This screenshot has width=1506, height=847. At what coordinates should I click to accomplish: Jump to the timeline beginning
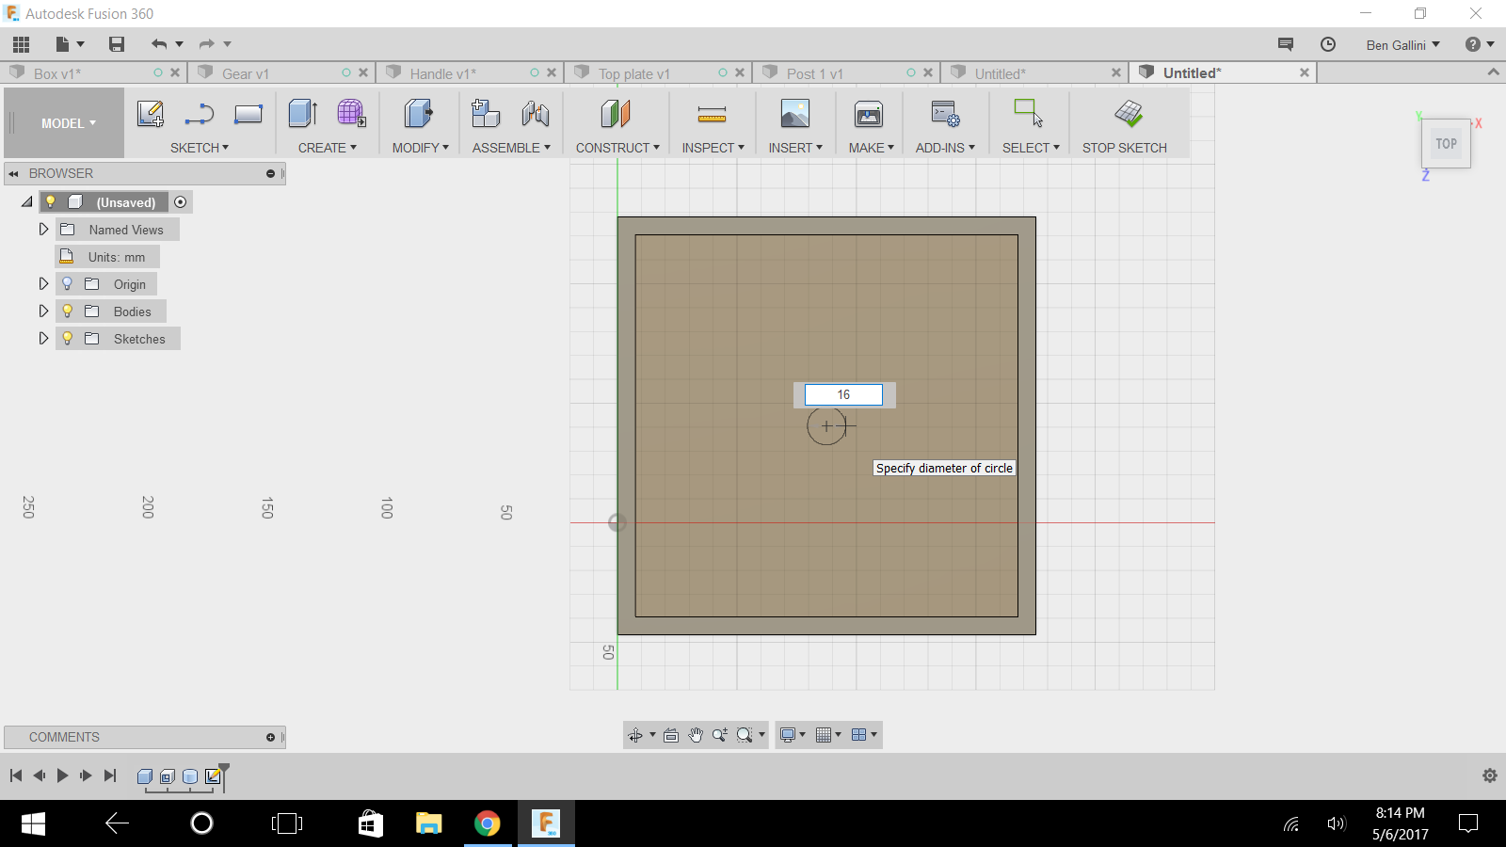[16, 775]
